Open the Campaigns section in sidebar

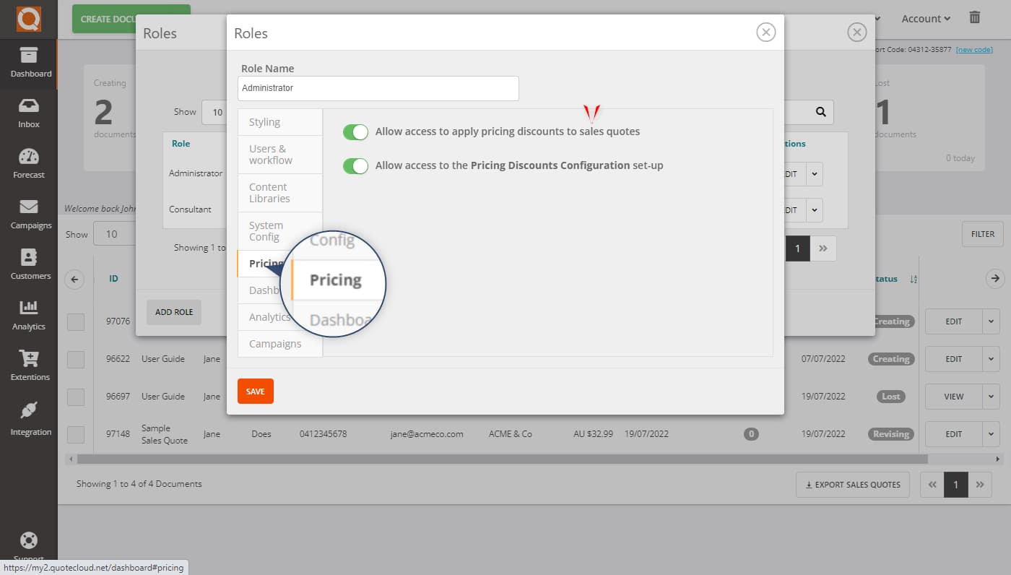[29, 215]
